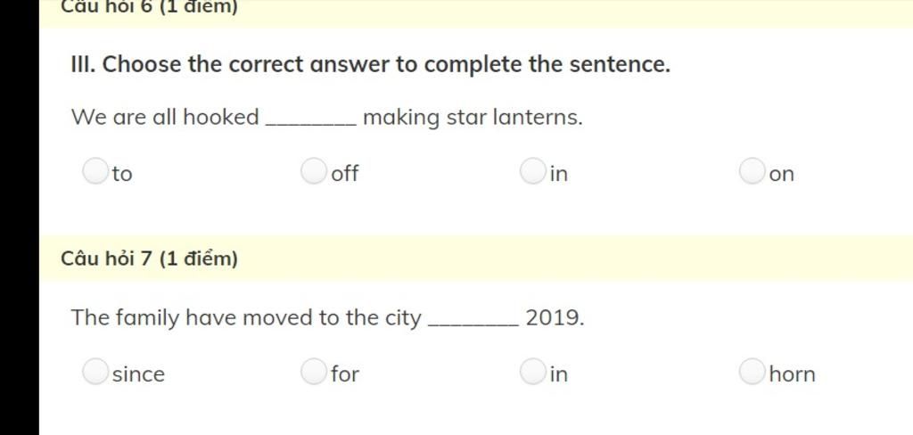
Task: Select the "horn" radio button
Action: (x=752, y=372)
